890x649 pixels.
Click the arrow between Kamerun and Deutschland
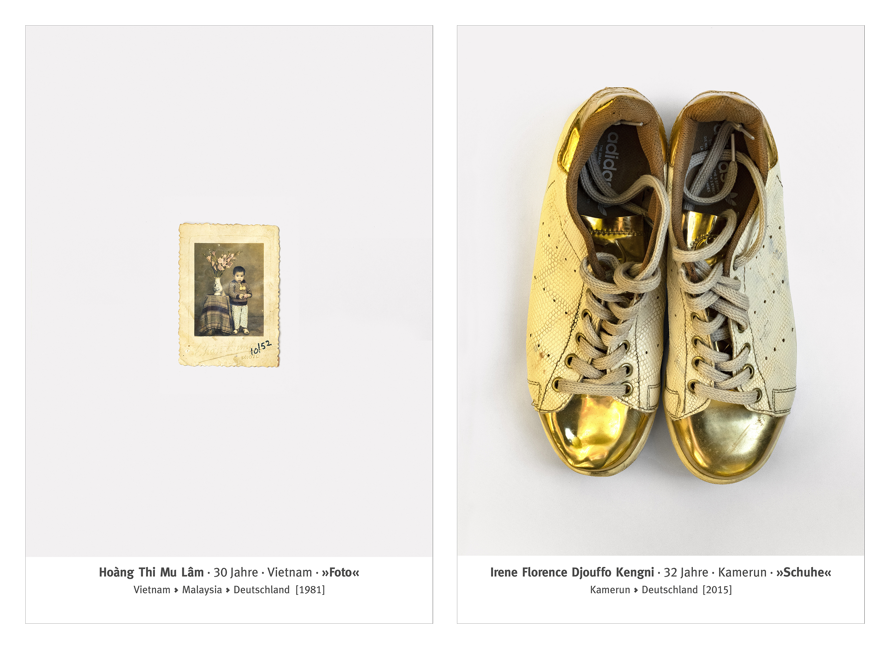point(636,590)
